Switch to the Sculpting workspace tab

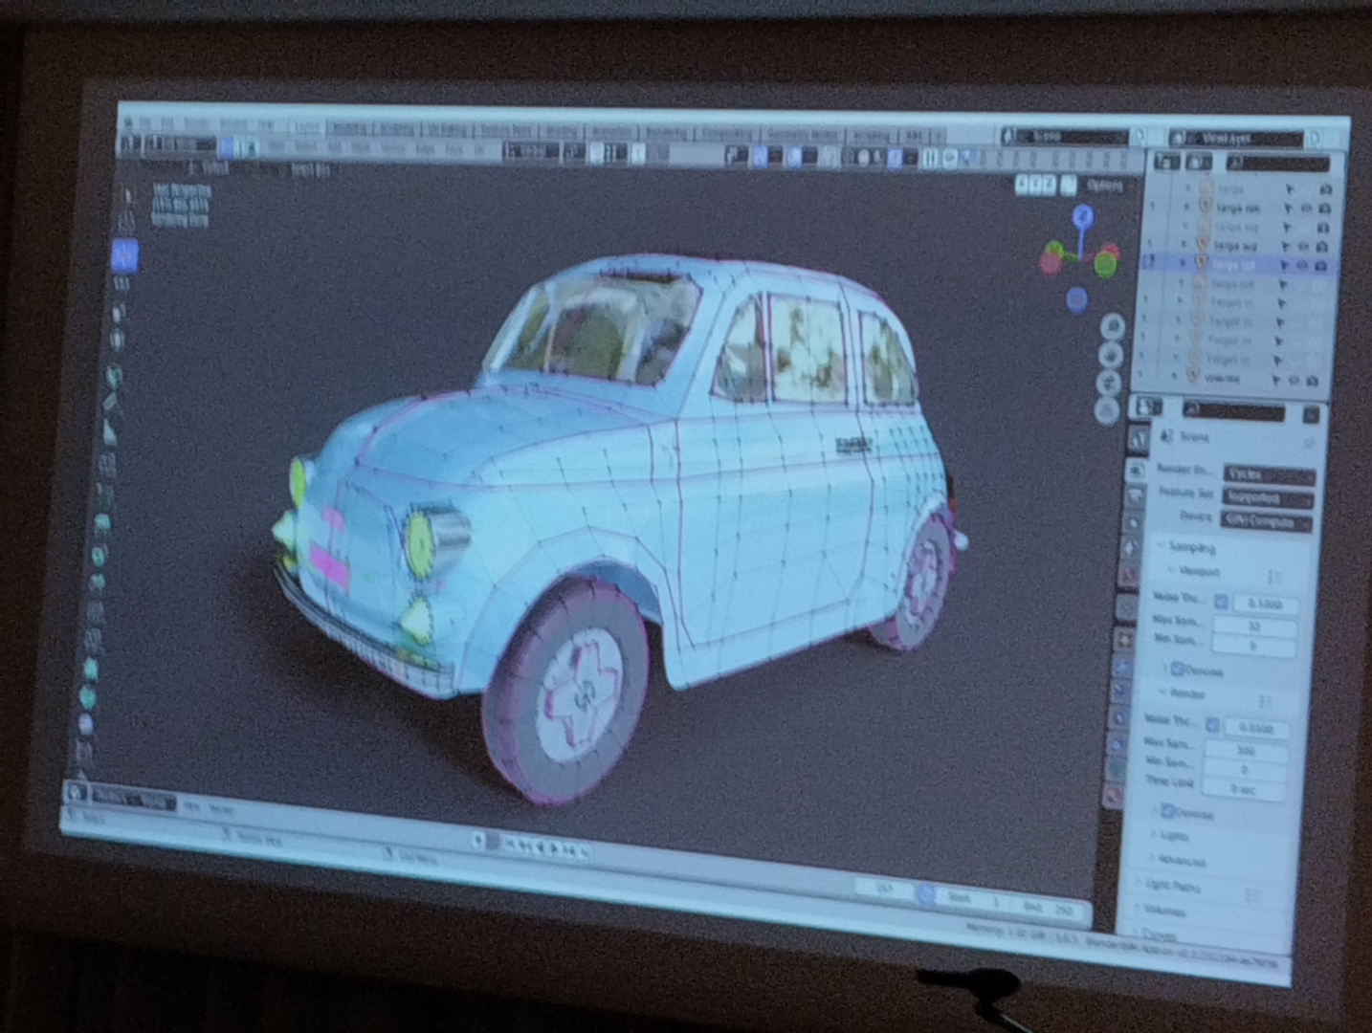[x=396, y=127]
